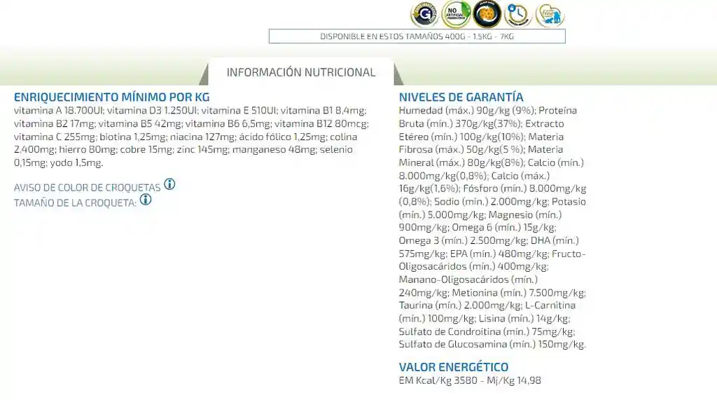This screenshot has height=400, width=717.
Task: Click the EM Kcal/Kg 3580 energy value text
Action: pos(469,380)
